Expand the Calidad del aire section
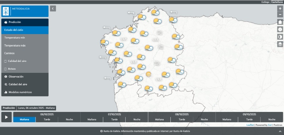284x135 pixels. (25, 85)
